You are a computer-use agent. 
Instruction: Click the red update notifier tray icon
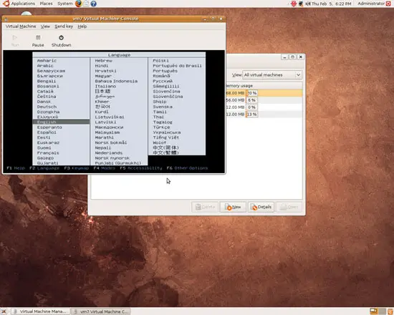click(x=294, y=4)
